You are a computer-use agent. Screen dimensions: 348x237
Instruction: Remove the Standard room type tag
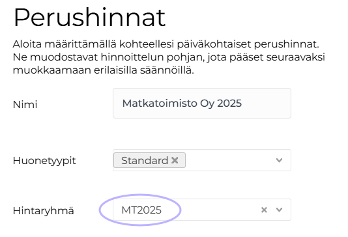(x=175, y=160)
